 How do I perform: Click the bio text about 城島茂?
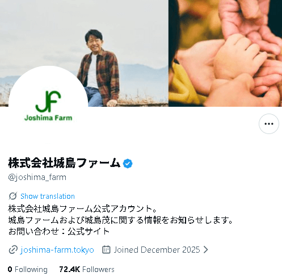120,220
